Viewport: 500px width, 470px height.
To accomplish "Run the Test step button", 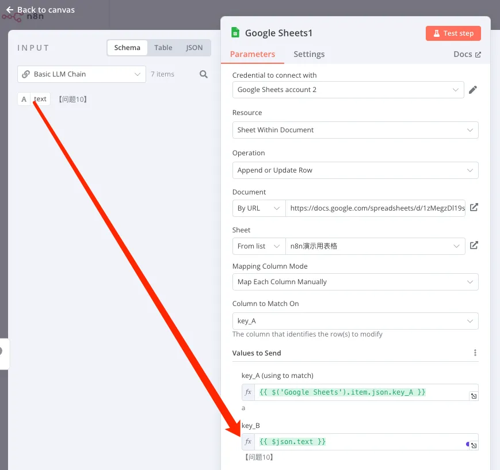I will pyautogui.click(x=453, y=33).
